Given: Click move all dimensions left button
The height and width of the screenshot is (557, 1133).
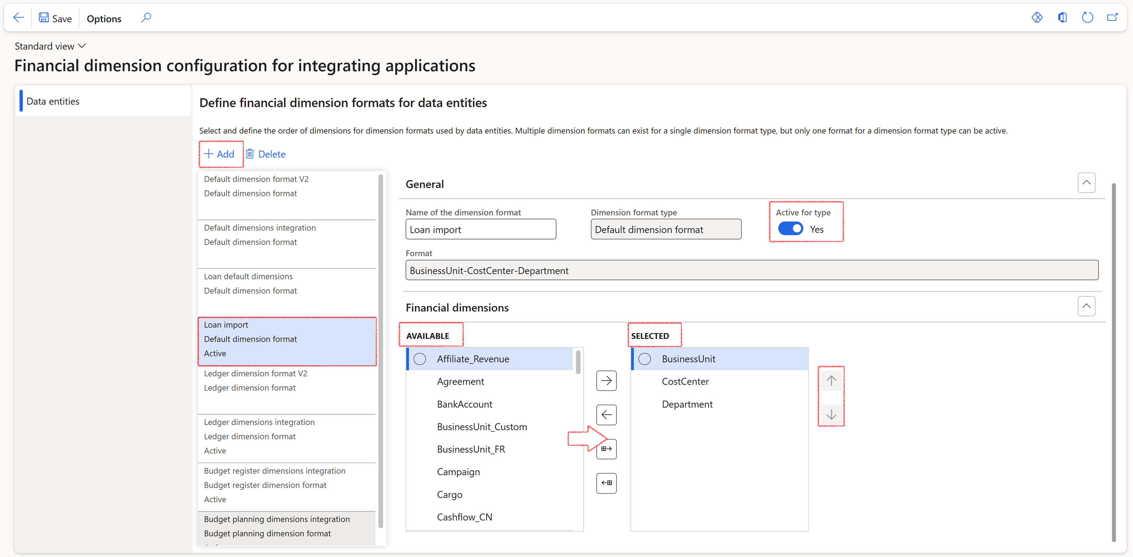Looking at the screenshot, I should (x=606, y=483).
